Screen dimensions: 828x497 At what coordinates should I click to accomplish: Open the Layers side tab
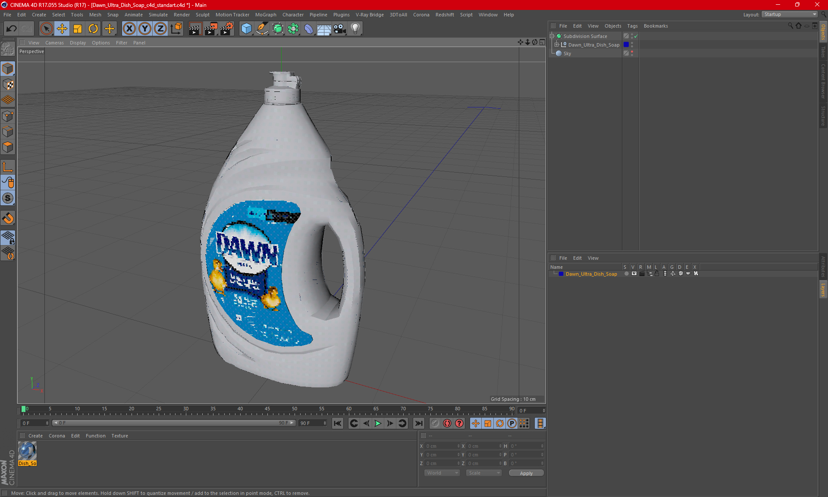(823, 290)
